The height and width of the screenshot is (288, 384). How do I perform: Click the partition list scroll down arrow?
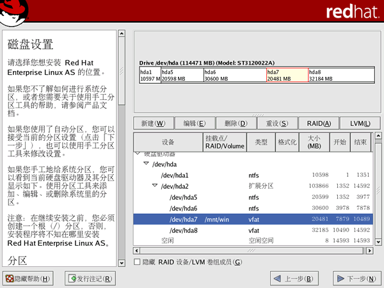378,242
